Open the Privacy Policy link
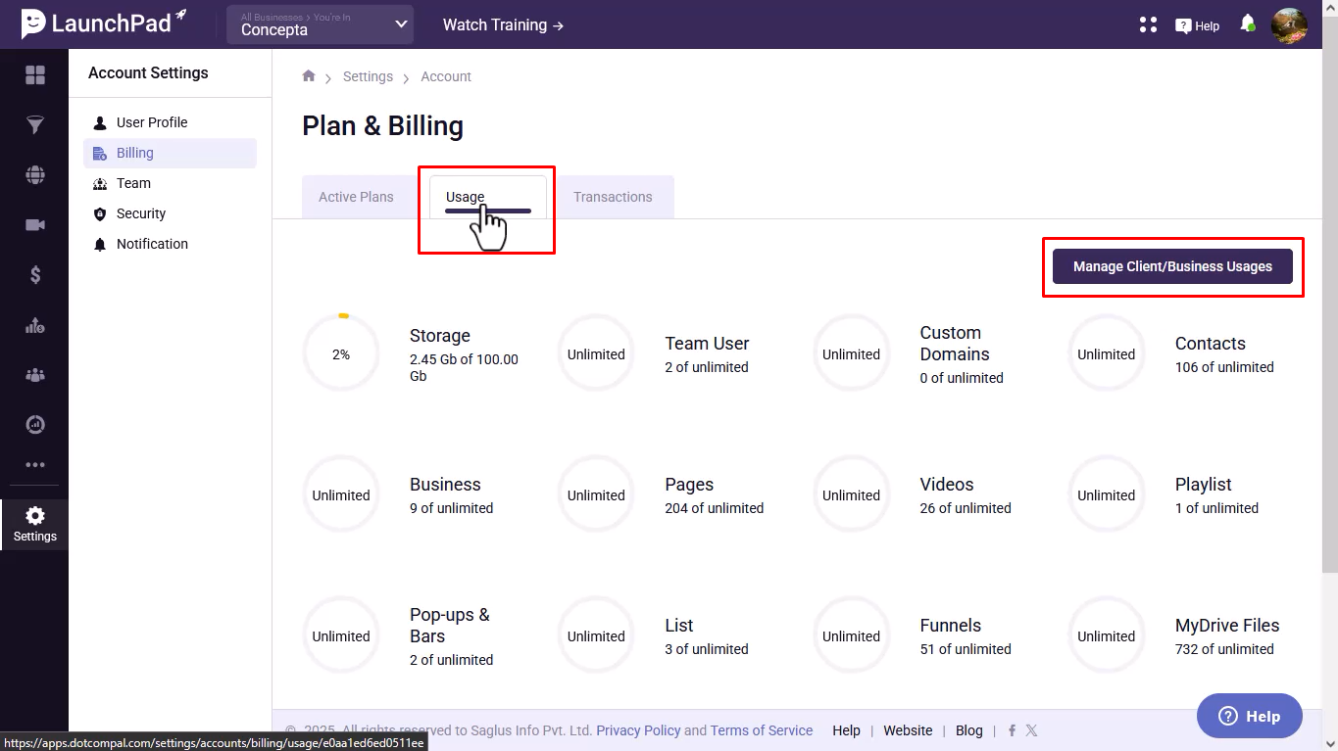The height and width of the screenshot is (751, 1338). (638, 730)
